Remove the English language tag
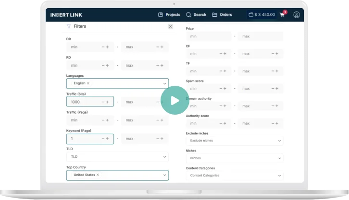 point(88,83)
